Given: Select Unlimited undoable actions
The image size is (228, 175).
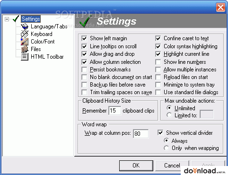Looking at the screenshot, I should coord(169,108).
